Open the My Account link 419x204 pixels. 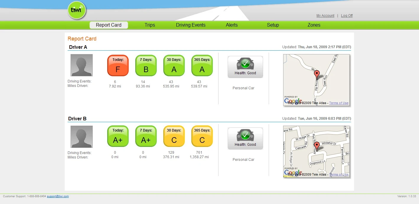click(325, 16)
